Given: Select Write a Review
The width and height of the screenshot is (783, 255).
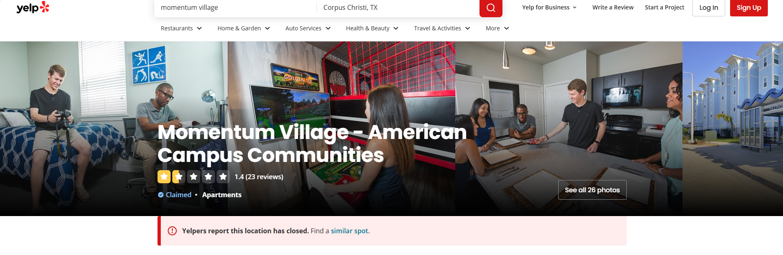Looking at the screenshot, I should pos(613,7).
